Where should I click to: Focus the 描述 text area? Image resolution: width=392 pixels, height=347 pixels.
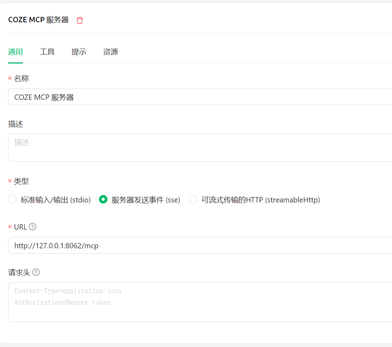[200, 148]
